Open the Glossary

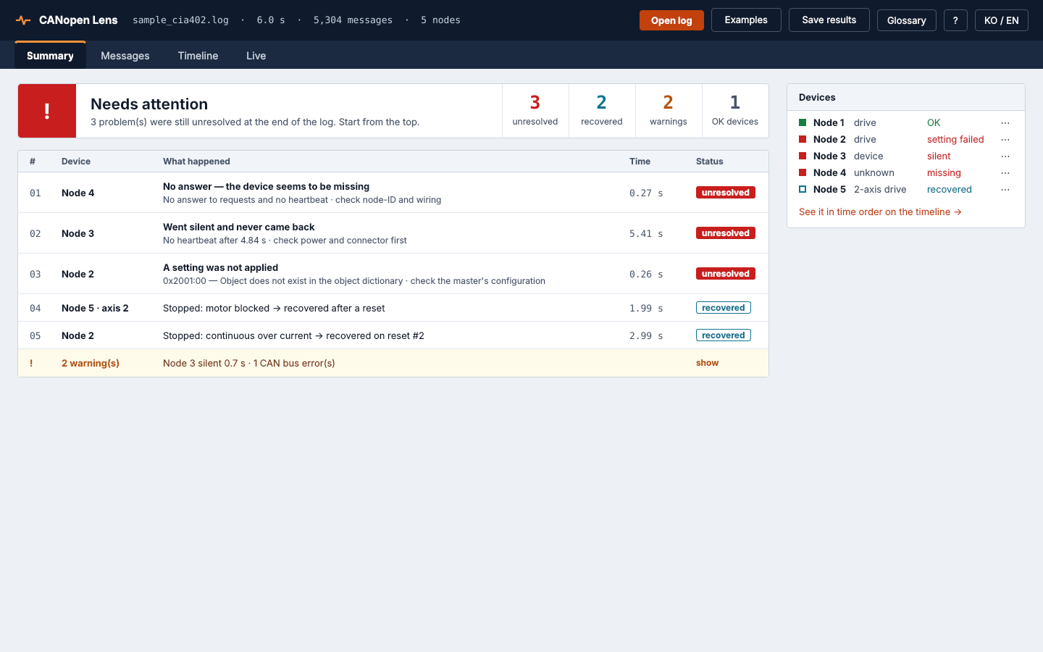pyautogui.click(x=907, y=20)
